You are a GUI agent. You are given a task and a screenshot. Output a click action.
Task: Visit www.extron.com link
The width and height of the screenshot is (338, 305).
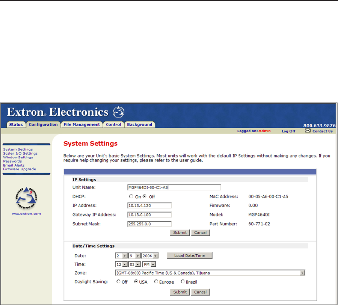[x=26, y=214]
